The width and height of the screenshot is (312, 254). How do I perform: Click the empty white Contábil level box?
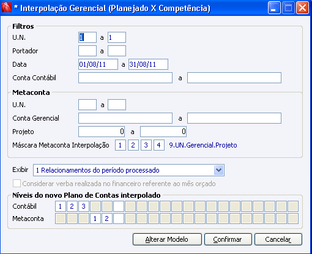pyautogui.click(x=119, y=206)
